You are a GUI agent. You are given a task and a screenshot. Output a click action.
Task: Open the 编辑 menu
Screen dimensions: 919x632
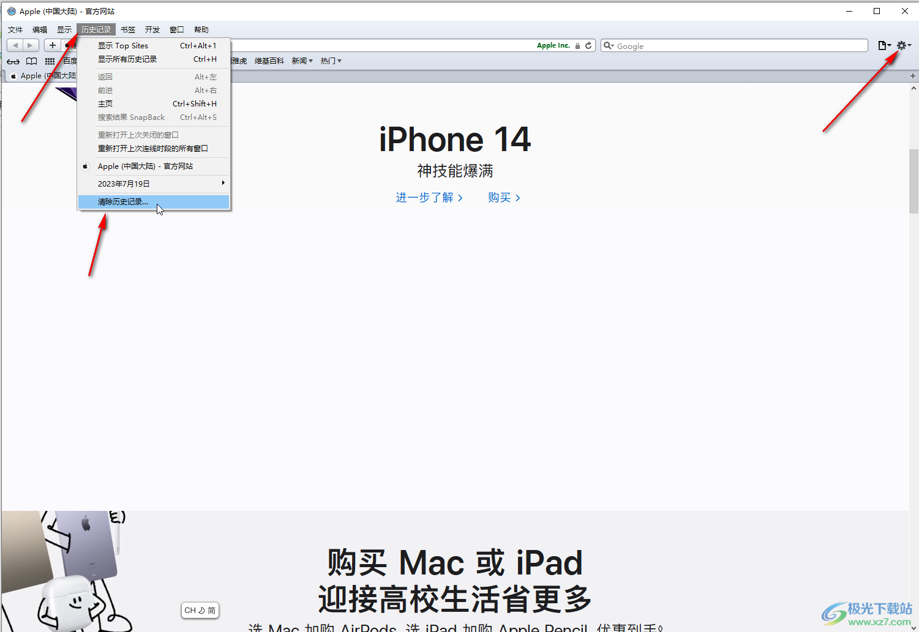click(40, 29)
